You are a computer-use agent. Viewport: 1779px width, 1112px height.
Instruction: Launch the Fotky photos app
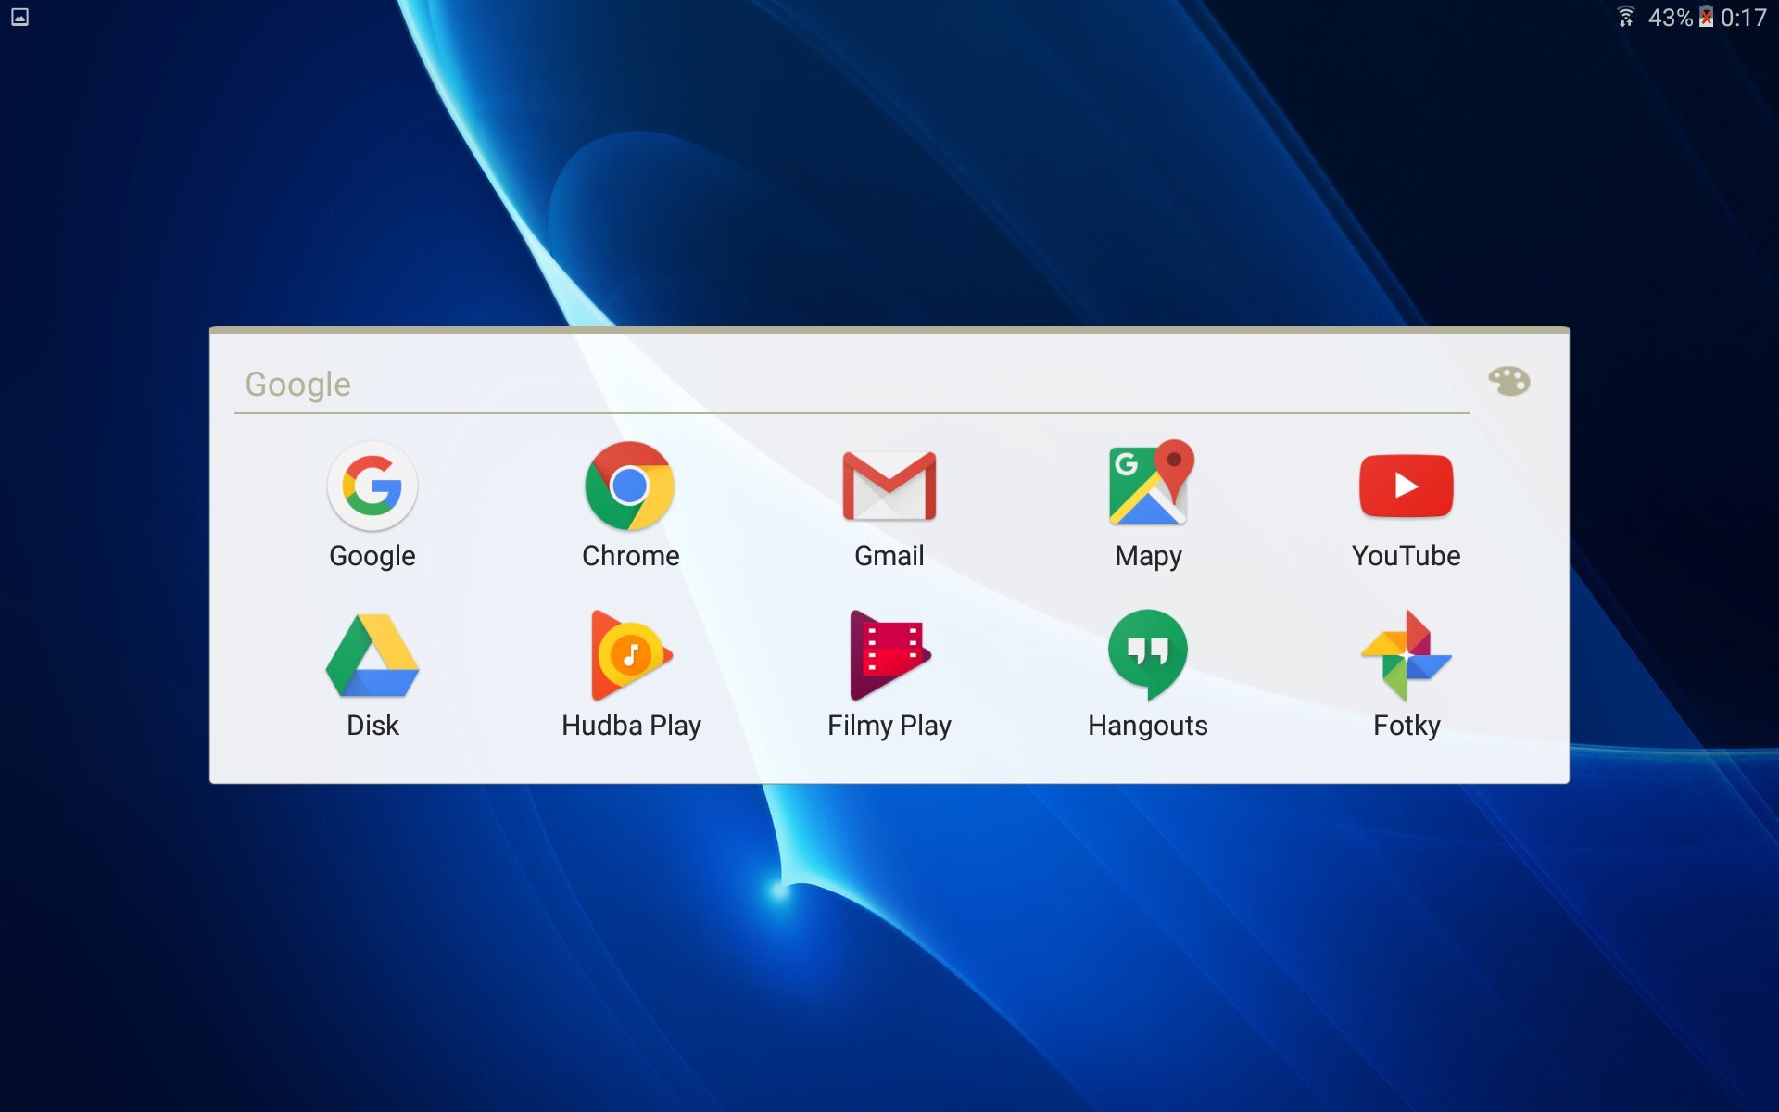point(1407,656)
